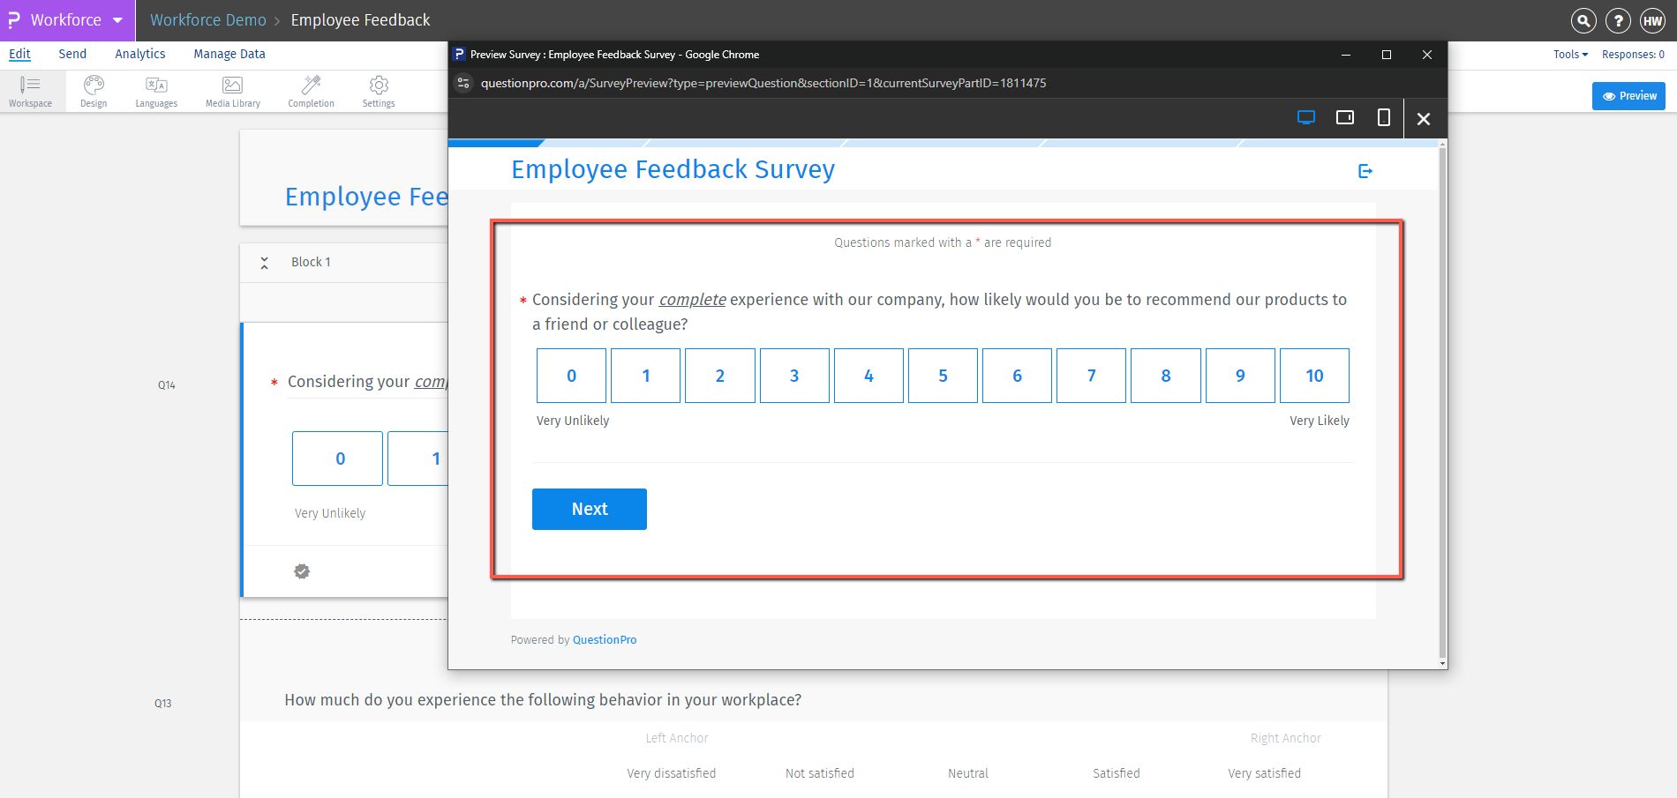Switch to the Analytics tab
The height and width of the screenshot is (798, 1677).
pyautogui.click(x=139, y=54)
